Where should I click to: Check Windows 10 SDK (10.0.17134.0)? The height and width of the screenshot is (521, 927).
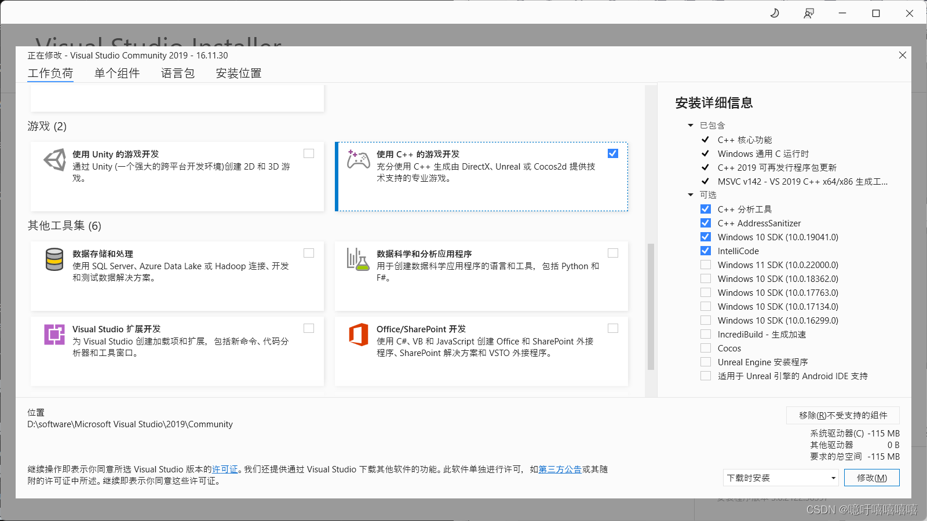[x=705, y=306]
